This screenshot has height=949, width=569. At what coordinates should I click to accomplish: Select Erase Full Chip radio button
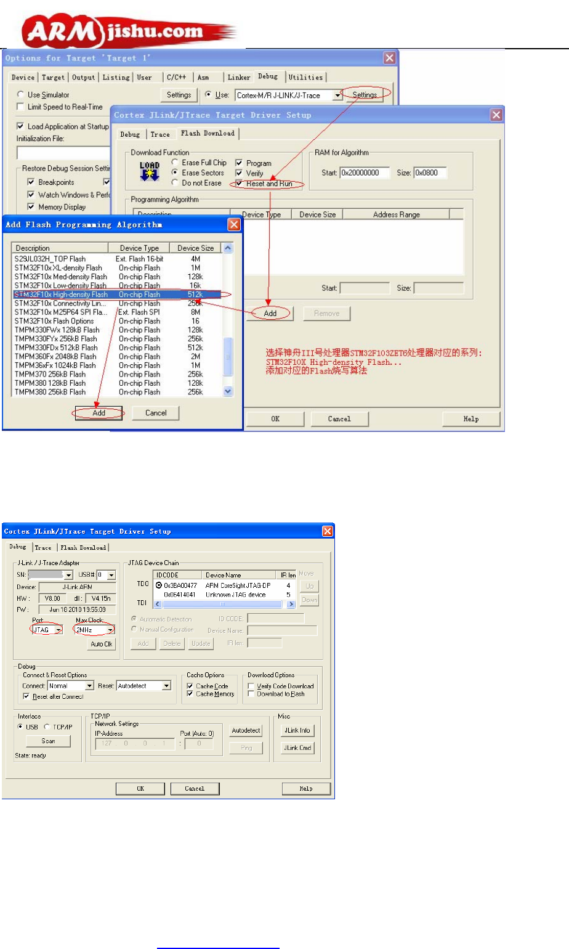pos(176,163)
